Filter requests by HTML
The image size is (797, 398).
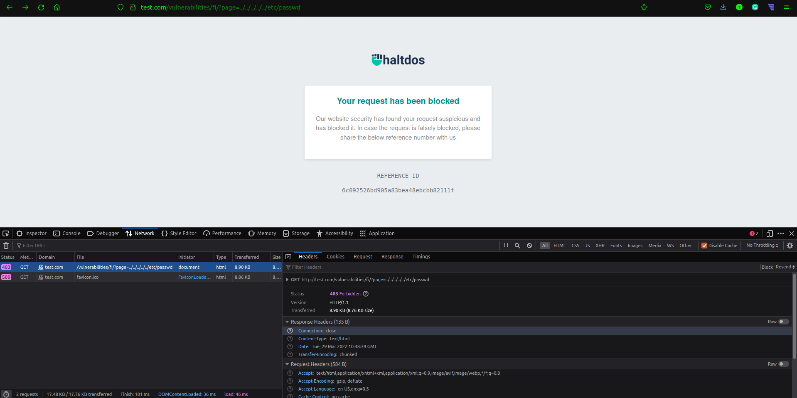[x=559, y=246]
